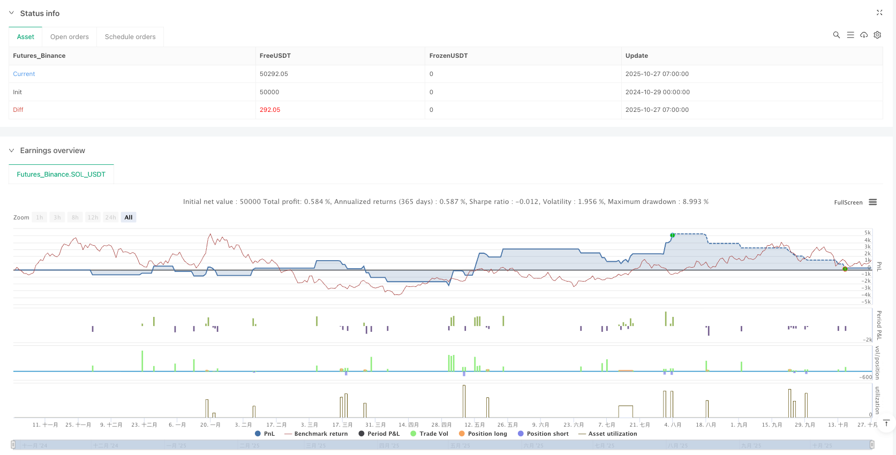The height and width of the screenshot is (455, 896).
Task: Toggle the PnL legend series
Action: (265, 434)
